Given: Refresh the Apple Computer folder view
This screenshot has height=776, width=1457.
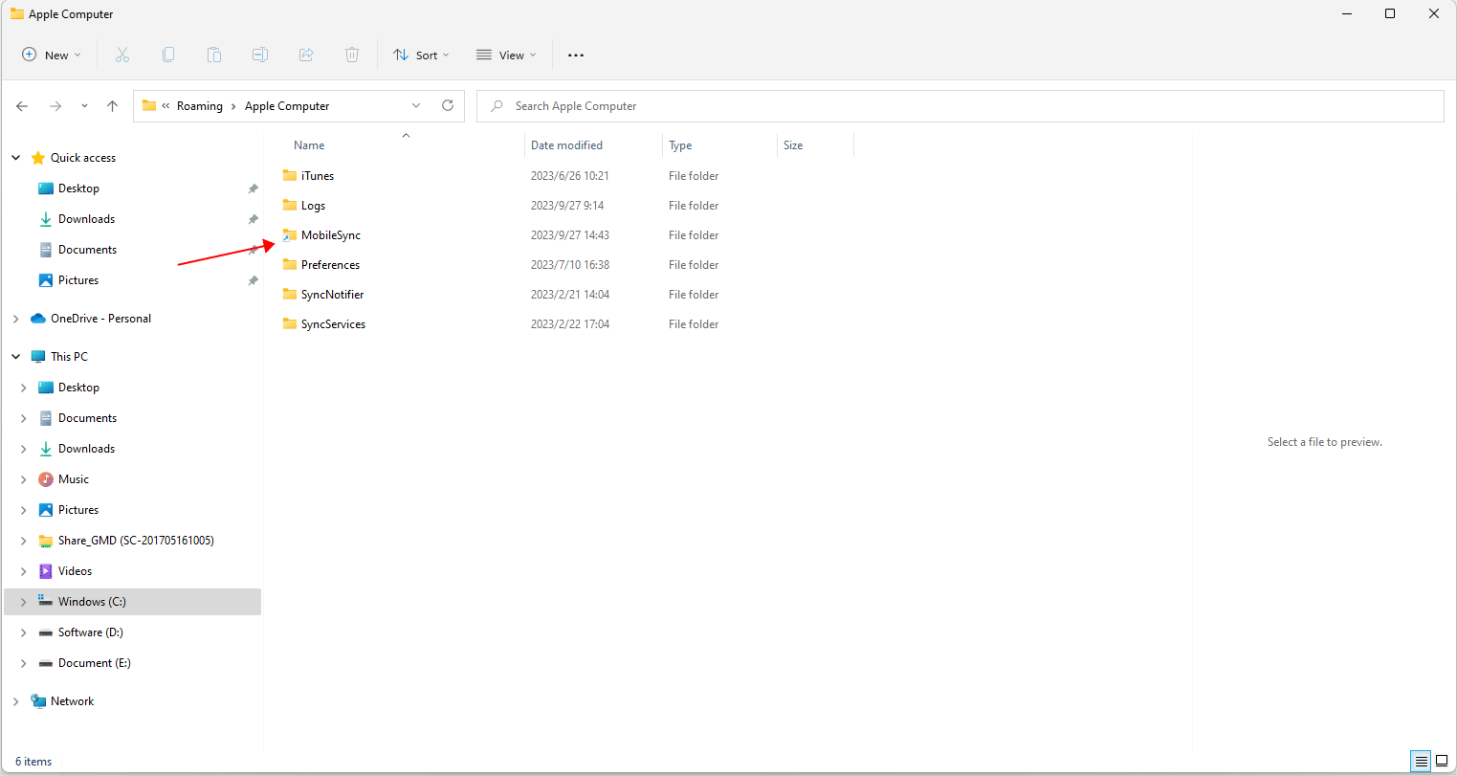Looking at the screenshot, I should 448,105.
